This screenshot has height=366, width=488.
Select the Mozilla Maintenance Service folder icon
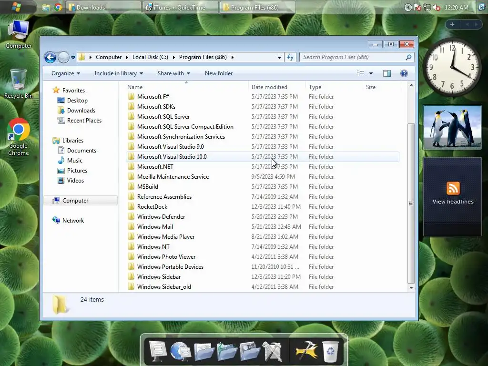point(132,176)
